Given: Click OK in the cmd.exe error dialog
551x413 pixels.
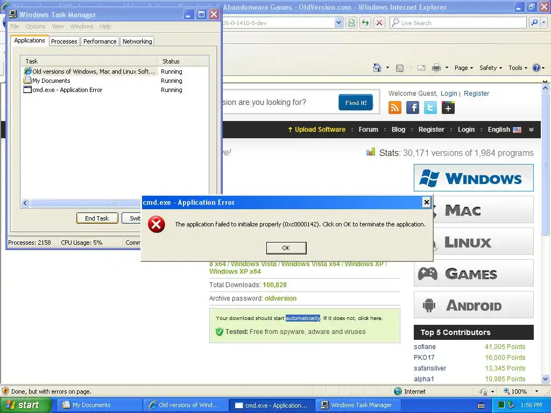Looking at the screenshot, I should [286, 248].
